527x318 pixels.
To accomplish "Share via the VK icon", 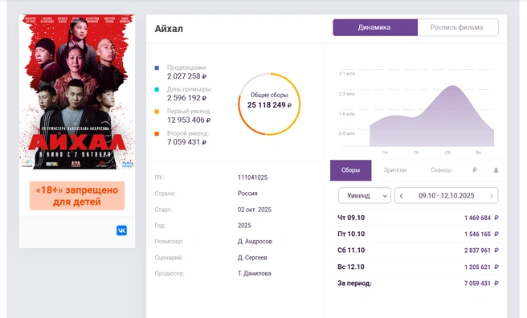I will [x=121, y=230].
